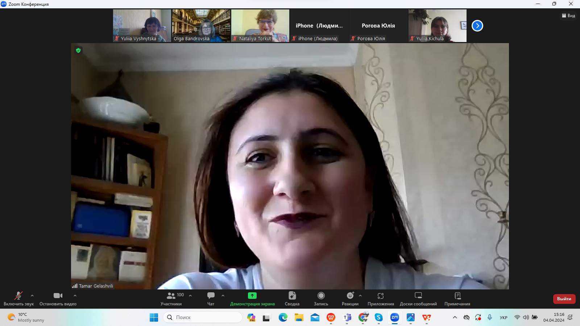580x326 pixels.
Task: Open the Summary (Сводка) tool
Action: tap(292, 296)
